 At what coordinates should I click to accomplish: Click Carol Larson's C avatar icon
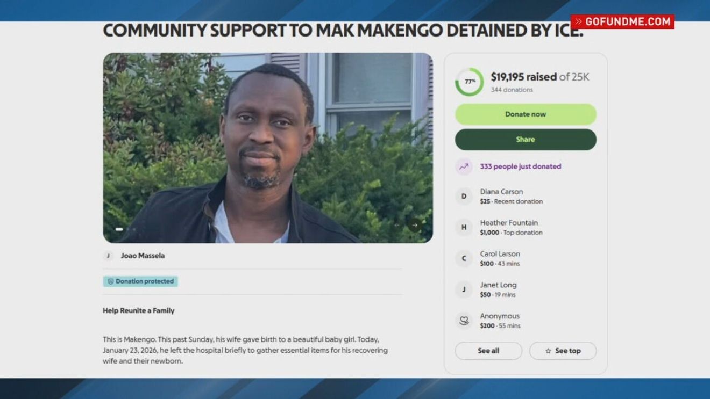(464, 258)
